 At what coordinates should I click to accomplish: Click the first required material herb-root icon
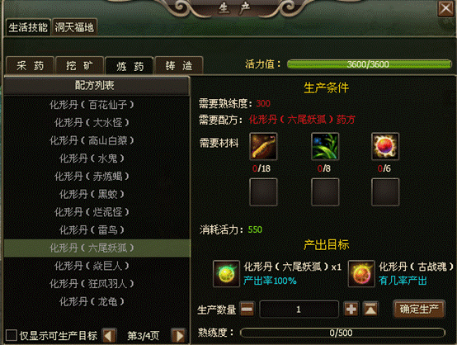(x=263, y=146)
